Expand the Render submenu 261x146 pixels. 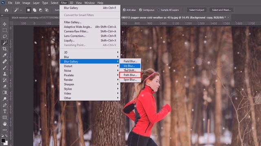pyautogui.click(x=90, y=80)
